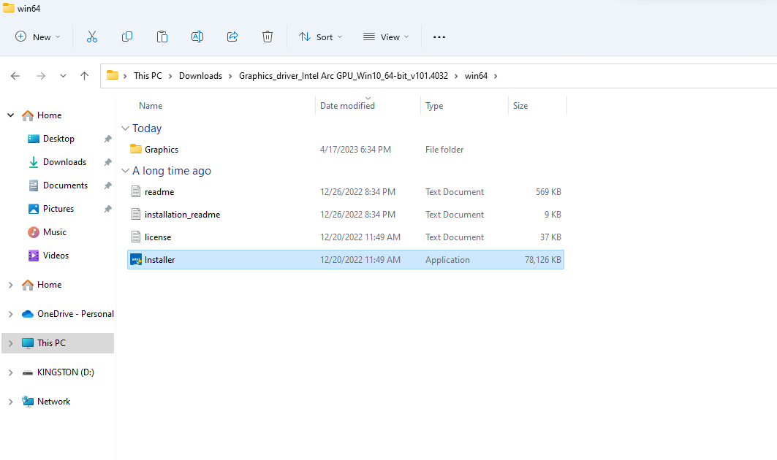Collapse the A long time ago group
This screenshot has height=460, width=777.
pos(126,171)
